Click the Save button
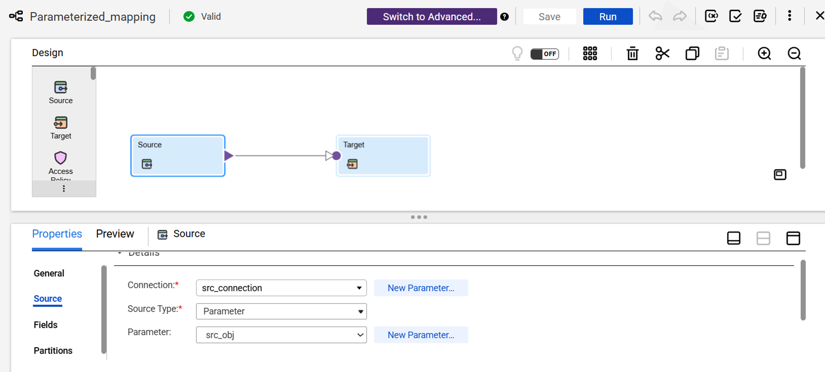Viewport: 825px width, 372px height. [550, 16]
